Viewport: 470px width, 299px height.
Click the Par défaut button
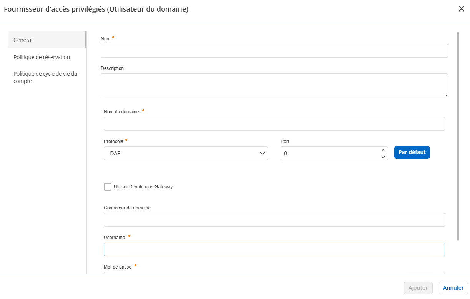[x=412, y=152]
